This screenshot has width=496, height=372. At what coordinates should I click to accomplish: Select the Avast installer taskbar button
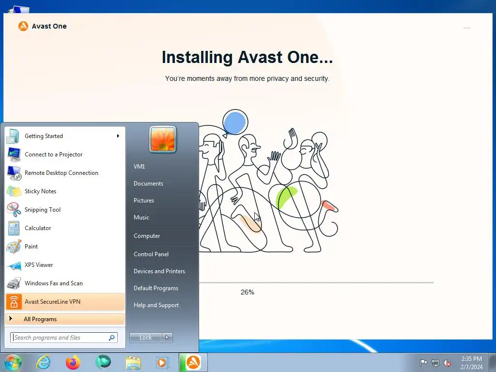coord(193,362)
